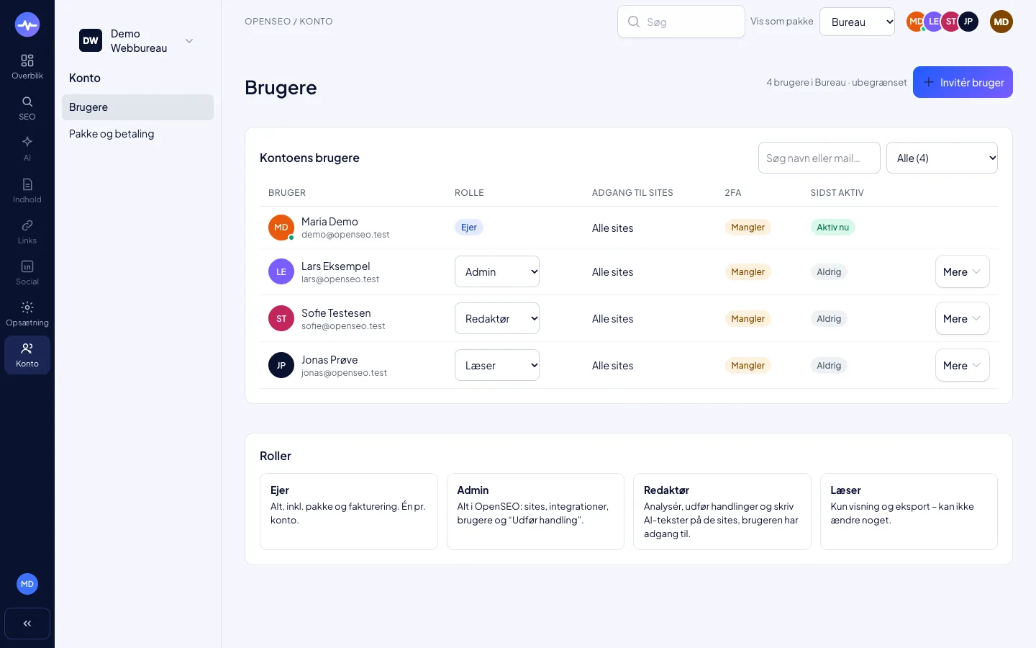The width and height of the screenshot is (1036, 648).
Task: Click the Aktiv nu status badge
Action: [833, 228]
